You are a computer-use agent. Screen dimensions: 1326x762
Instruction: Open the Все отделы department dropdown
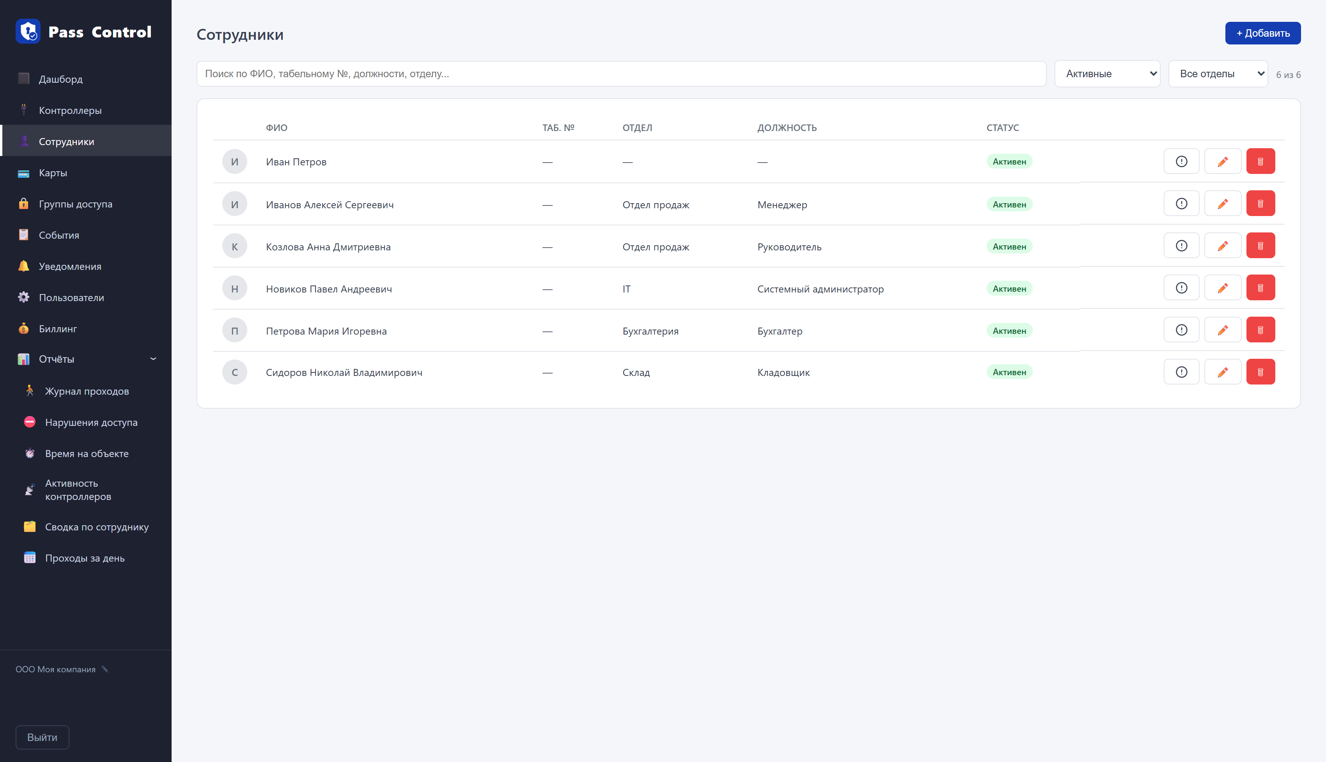pos(1218,74)
